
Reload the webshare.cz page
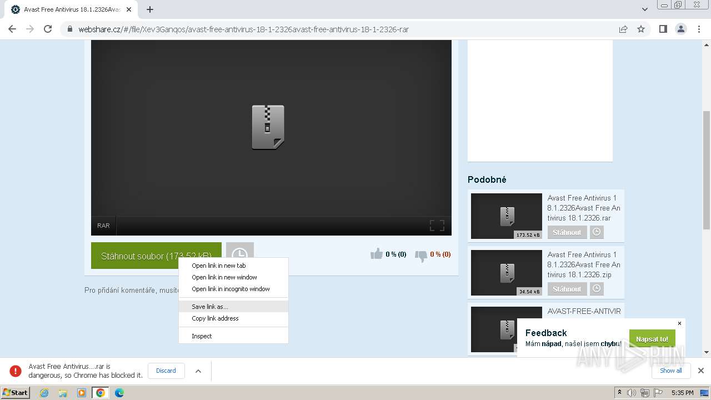click(x=48, y=29)
